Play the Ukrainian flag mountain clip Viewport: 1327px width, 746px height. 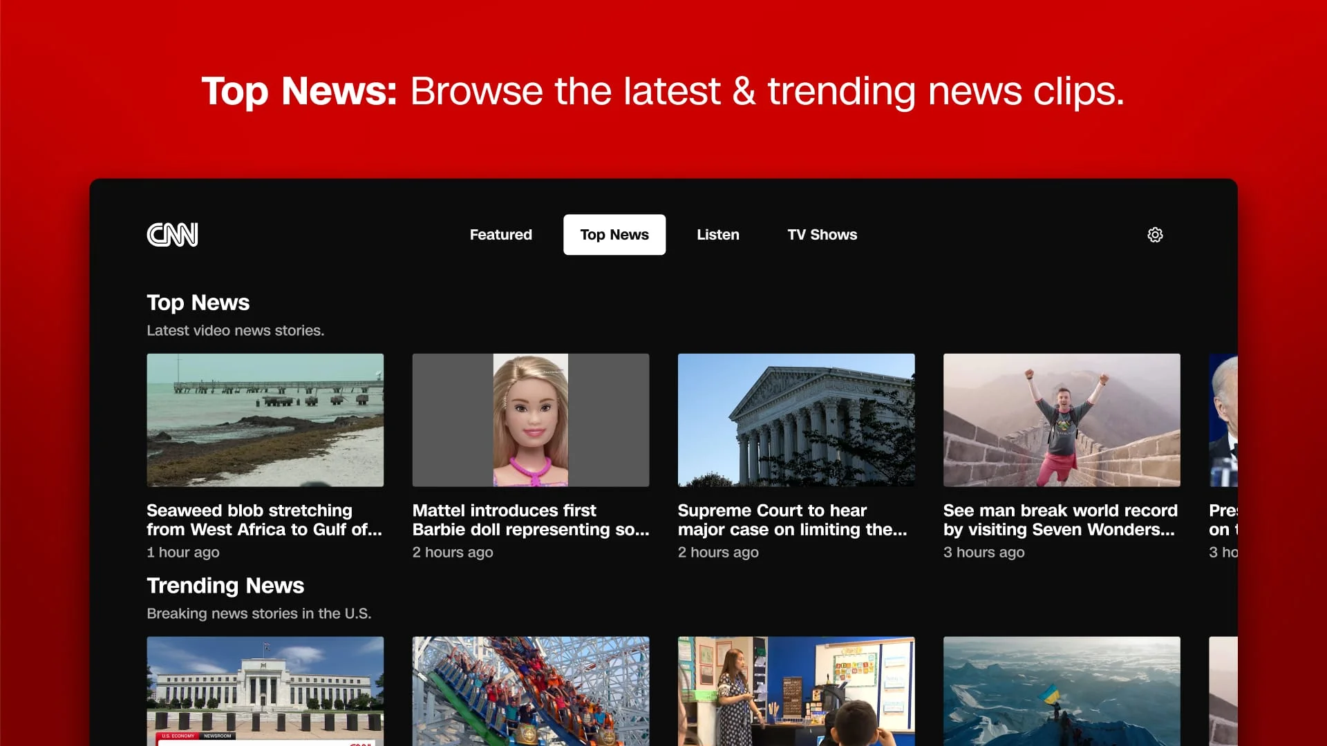(x=1061, y=691)
